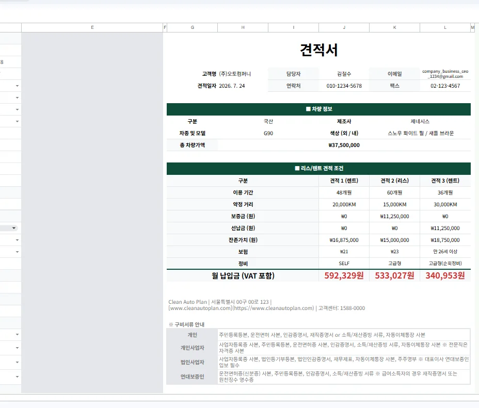Select the 견적 1 (렌트) column heading
Screen dimensions: 479x408
344,181
